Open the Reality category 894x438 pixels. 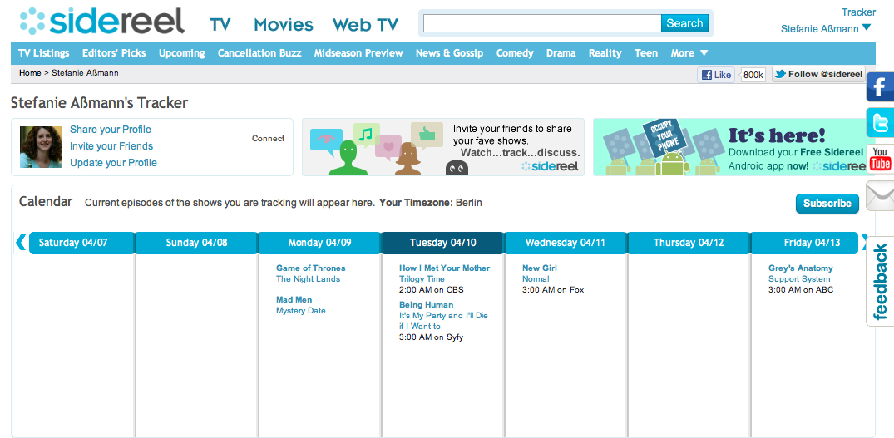pos(605,53)
